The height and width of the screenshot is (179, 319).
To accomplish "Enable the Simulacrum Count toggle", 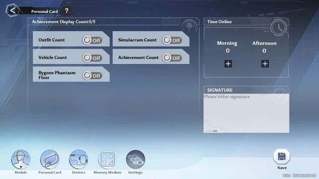I will tap(172, 40).
